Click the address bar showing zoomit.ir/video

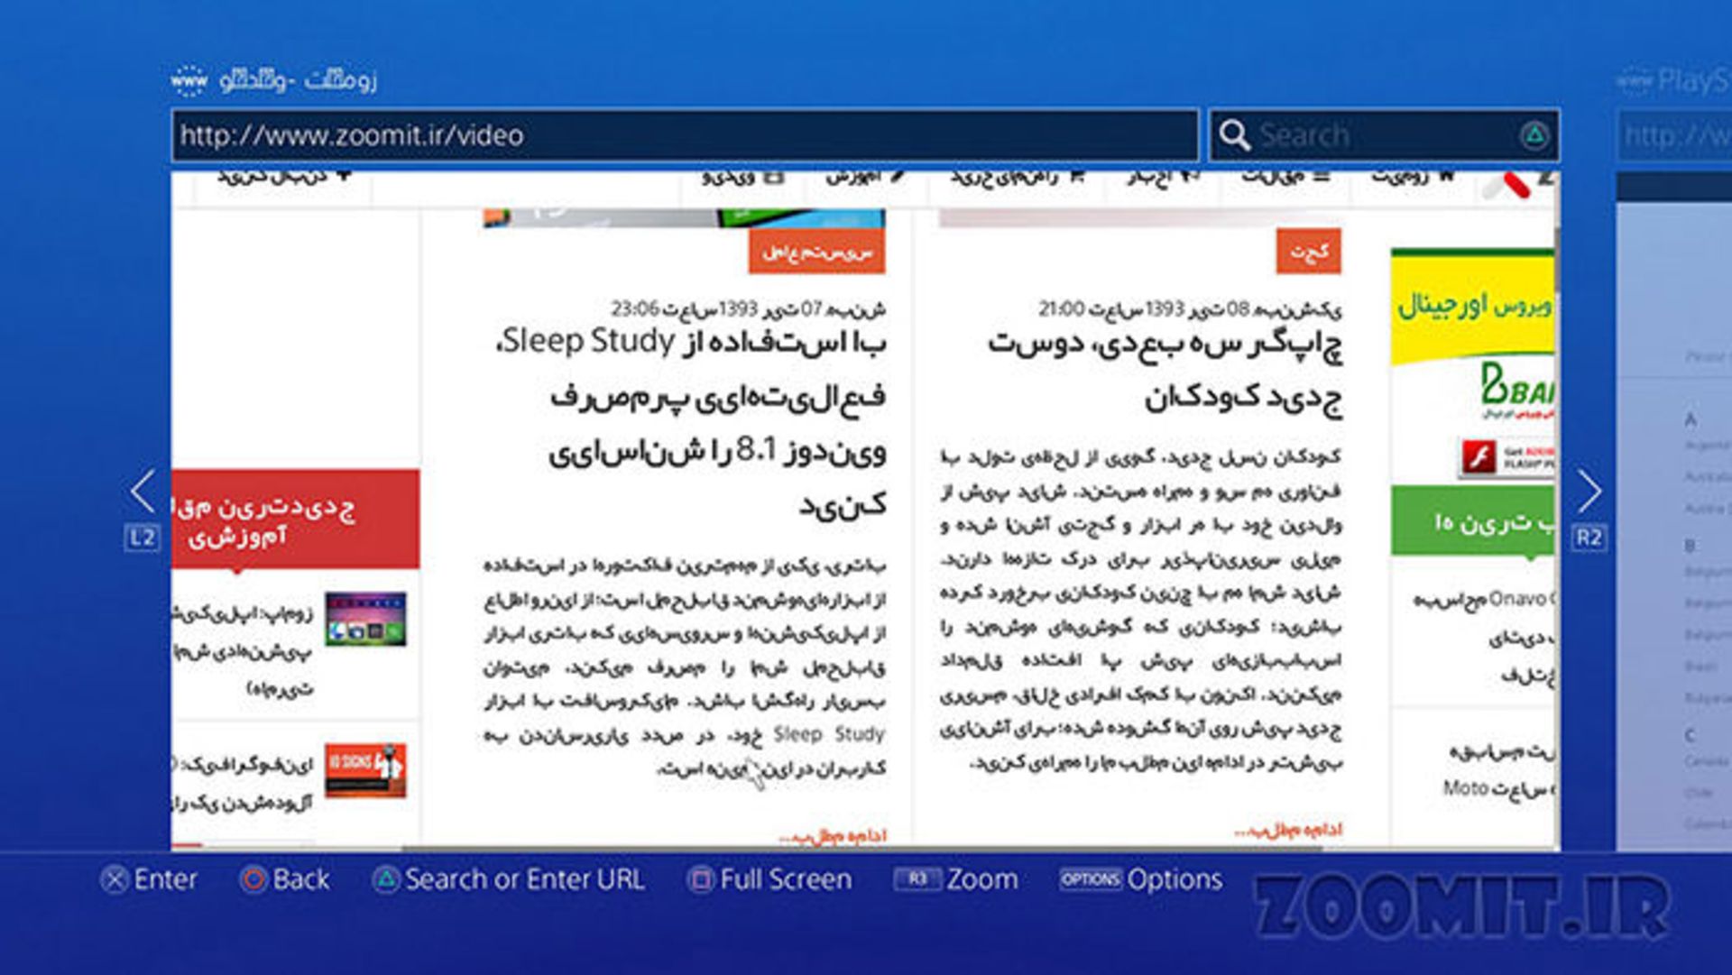[685, 135]
